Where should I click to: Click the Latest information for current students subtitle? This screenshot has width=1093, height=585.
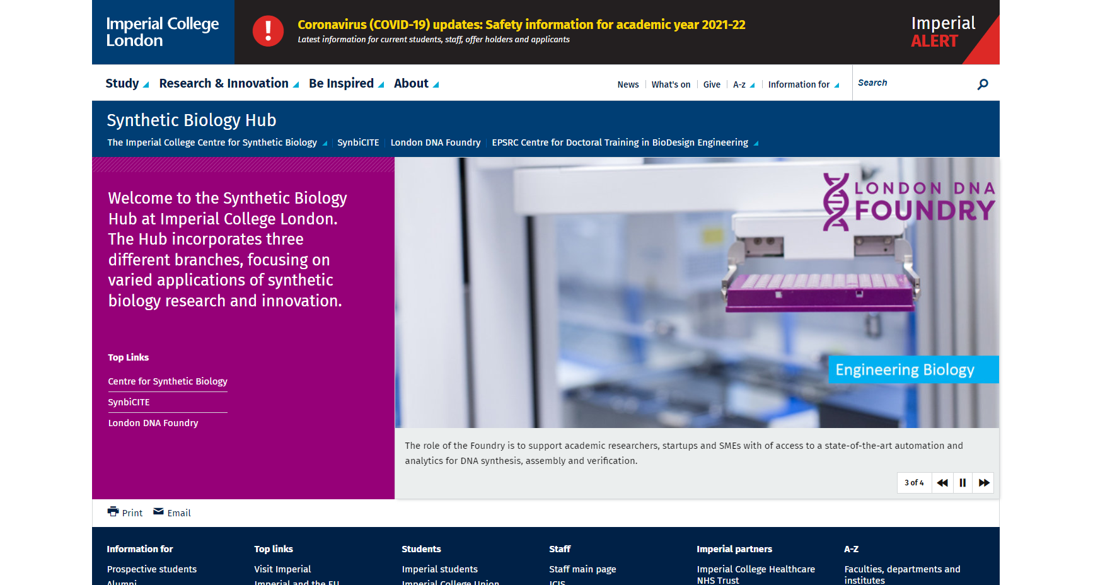(x=434, y=40)
